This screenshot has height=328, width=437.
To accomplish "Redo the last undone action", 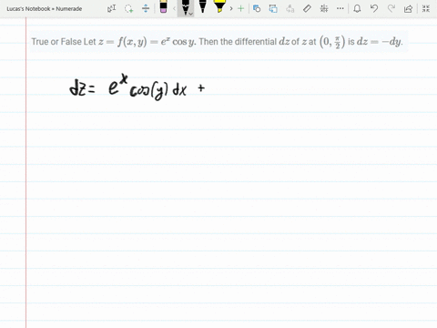I will pos(391,8).
